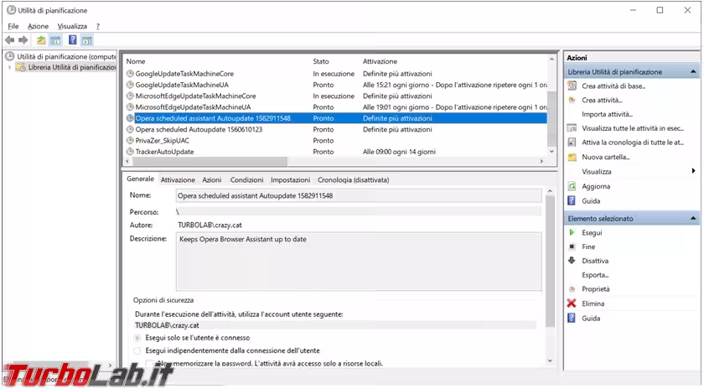Select Opera scheduled Autoupdate 1560610123 task

336,129
